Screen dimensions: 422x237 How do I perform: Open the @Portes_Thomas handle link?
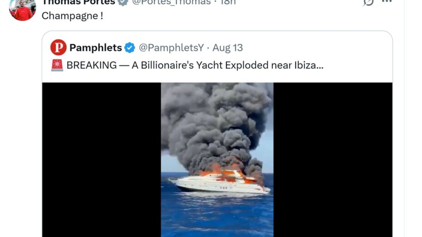click(x=171, y=2)
